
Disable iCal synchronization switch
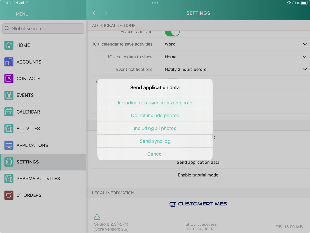click(172, 32)
